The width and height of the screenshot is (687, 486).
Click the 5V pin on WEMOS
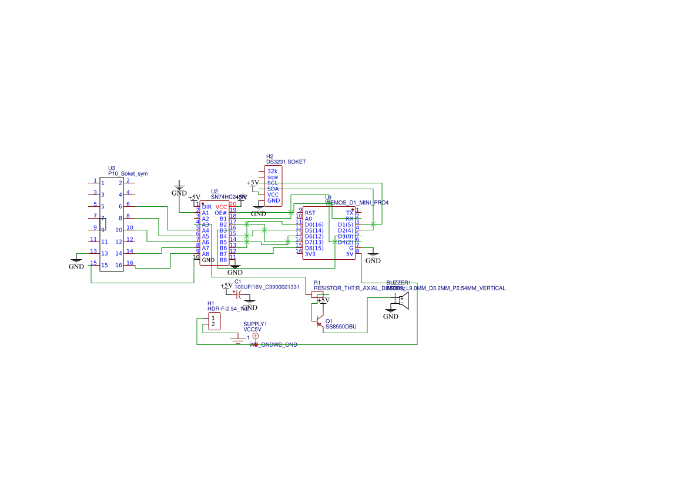(350, 254)
